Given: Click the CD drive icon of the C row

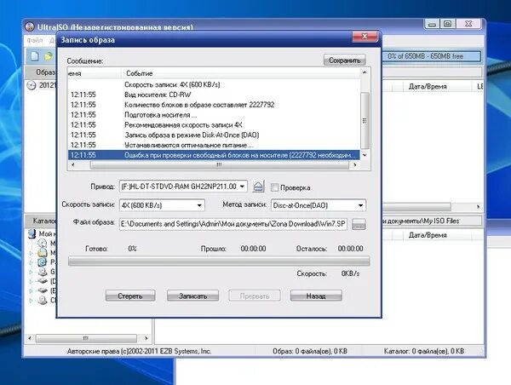Looking at the screenshot, I should pyautogui.click(x=43, y=300).
